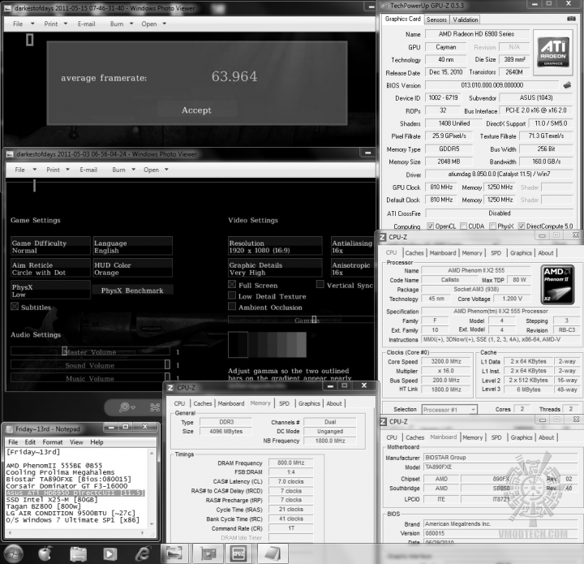The image size is (584, 564).
Task: Click PhysX Benchmark button
Action: click(132, 291)
